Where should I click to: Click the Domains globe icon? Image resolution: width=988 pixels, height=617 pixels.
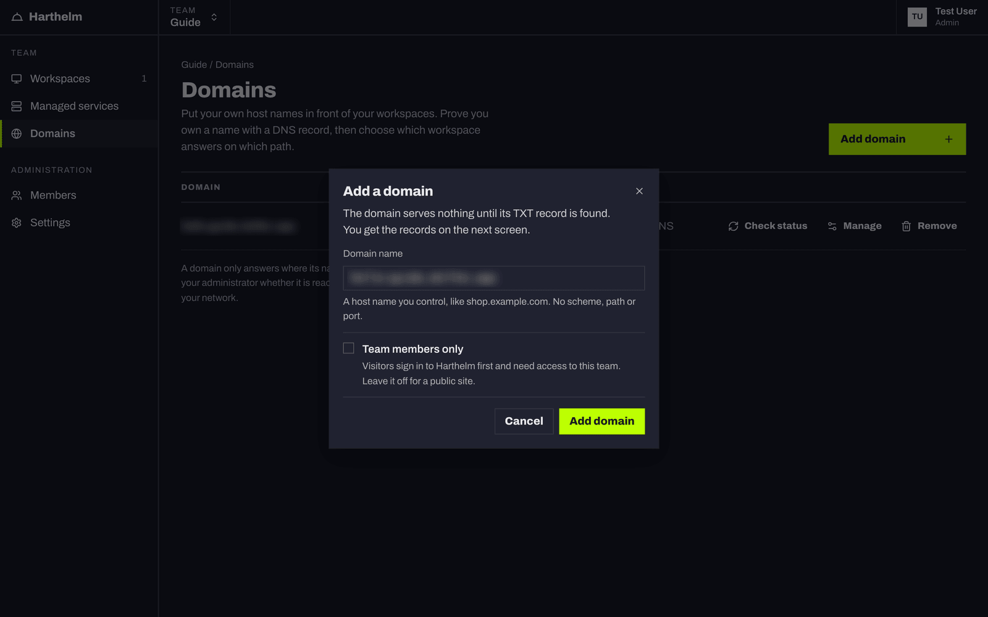click(x=17, y=133)
